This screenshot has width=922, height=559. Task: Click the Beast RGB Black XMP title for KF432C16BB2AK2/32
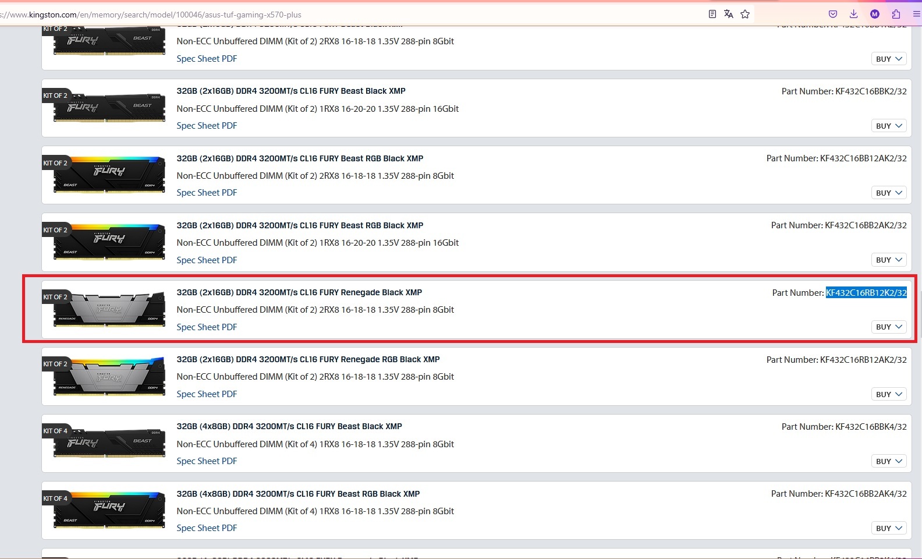pyautogui.click(x=300, y=225)
